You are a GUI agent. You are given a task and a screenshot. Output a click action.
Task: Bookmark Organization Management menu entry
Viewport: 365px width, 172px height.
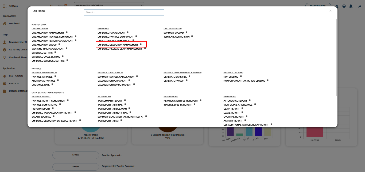tap(67, 33)
